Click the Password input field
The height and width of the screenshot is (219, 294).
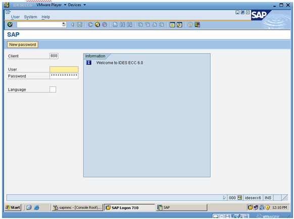point(64,76)
